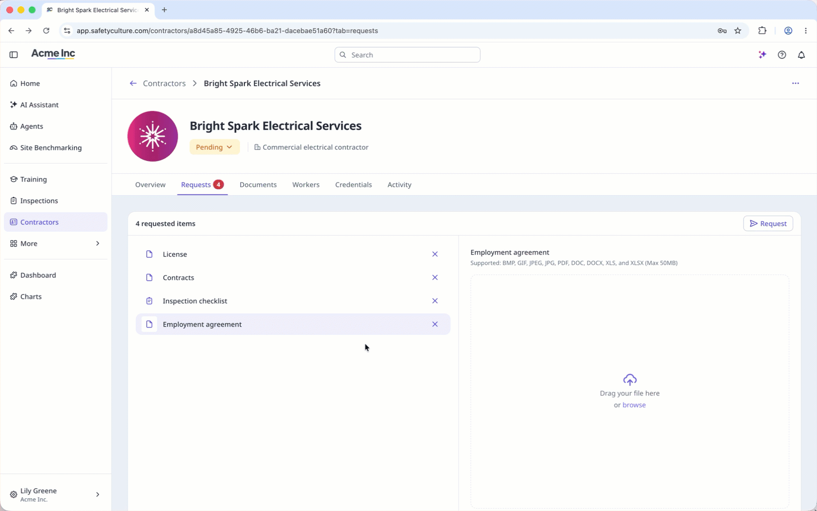Switch to the Workers tab
Screen dimensions: 817x511
tap(306, 184)
